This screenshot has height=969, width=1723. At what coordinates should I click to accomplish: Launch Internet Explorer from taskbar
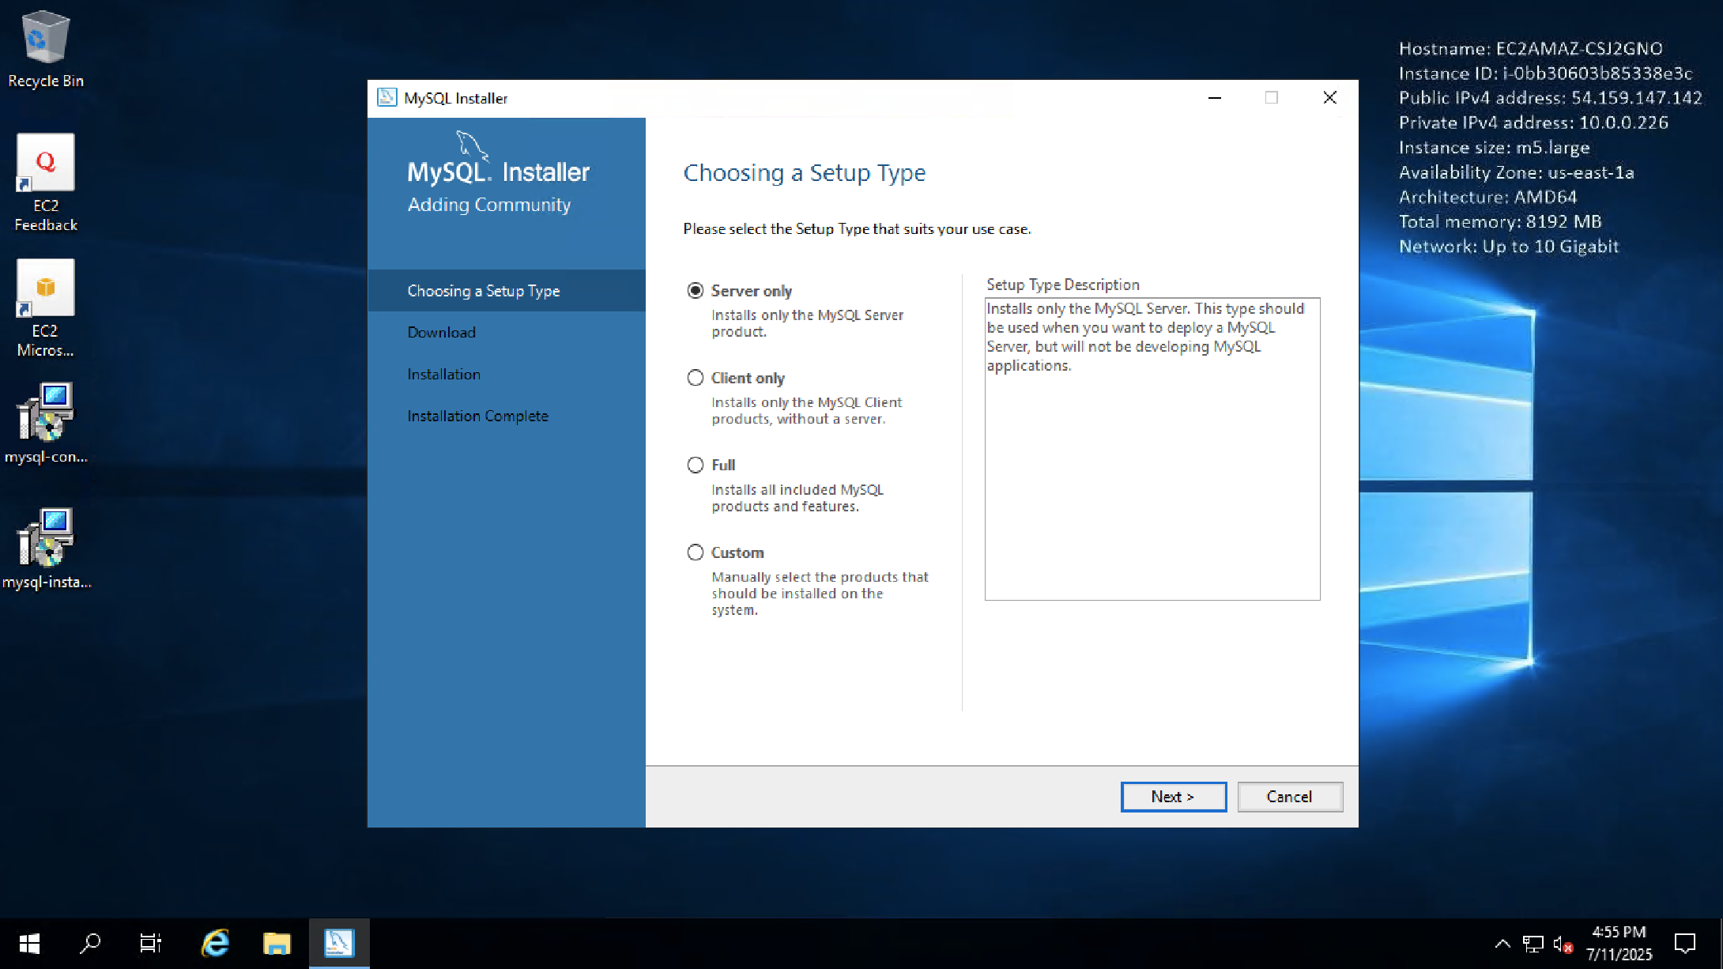click(215, 943)
